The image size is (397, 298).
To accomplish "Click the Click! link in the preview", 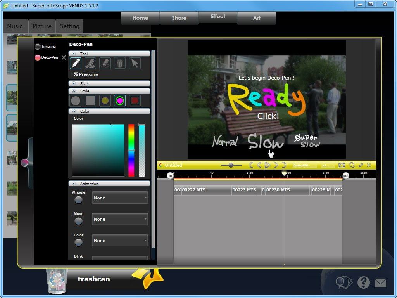I will (x=268, y=116).
